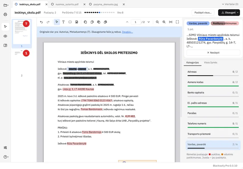Redo the last action
Viewport: 243px width, 169px height.
point(48,22)
